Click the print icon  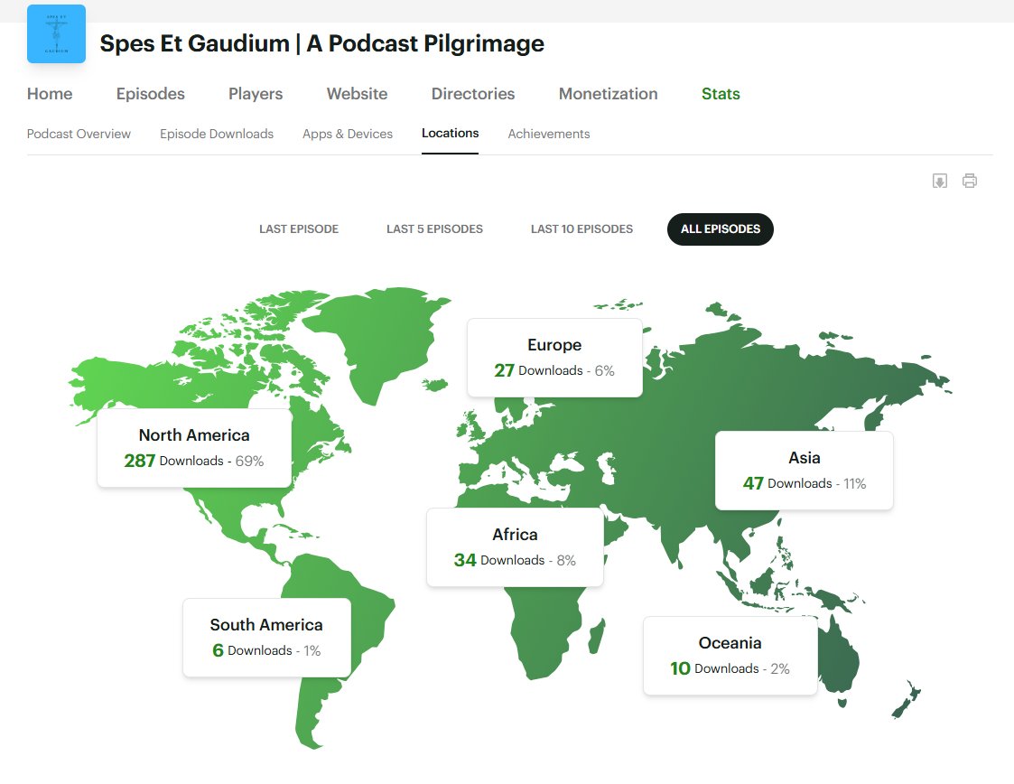click(970, 182)
